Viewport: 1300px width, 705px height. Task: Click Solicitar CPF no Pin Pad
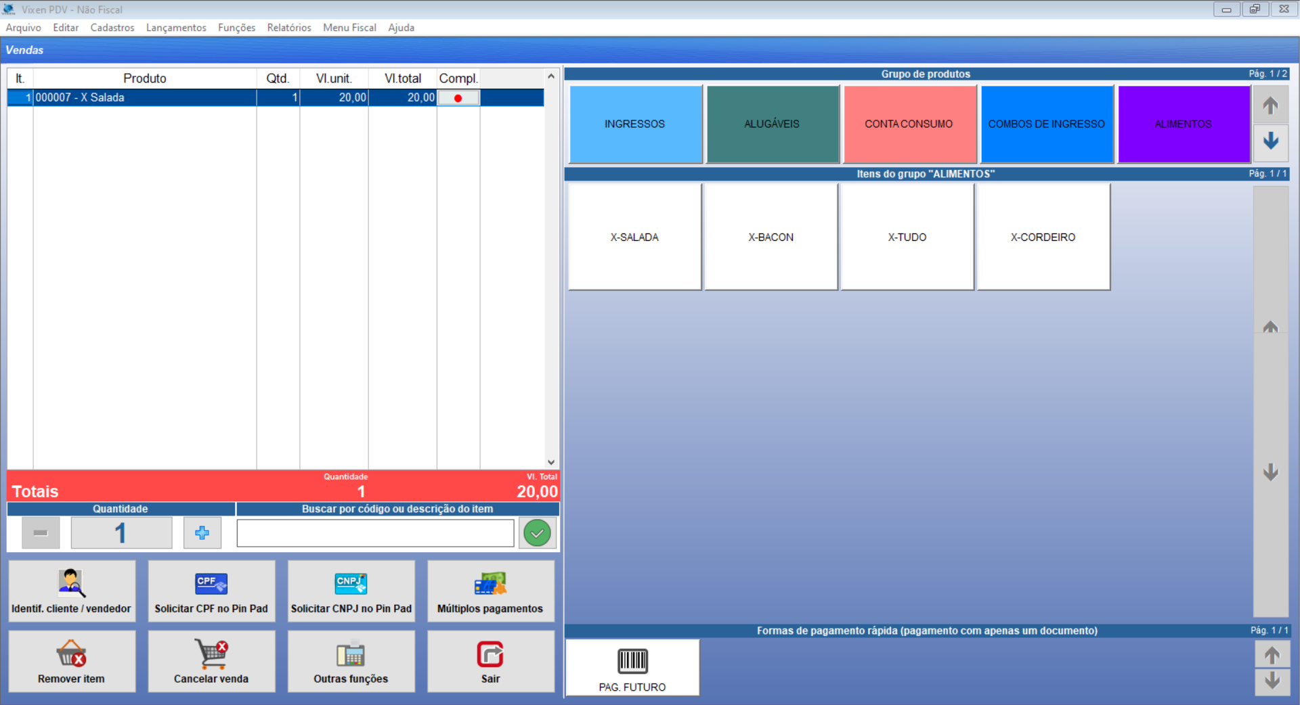tap(211, 591)
